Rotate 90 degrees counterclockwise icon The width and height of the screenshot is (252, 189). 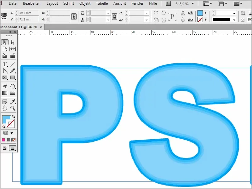click(x=163, y=13)
